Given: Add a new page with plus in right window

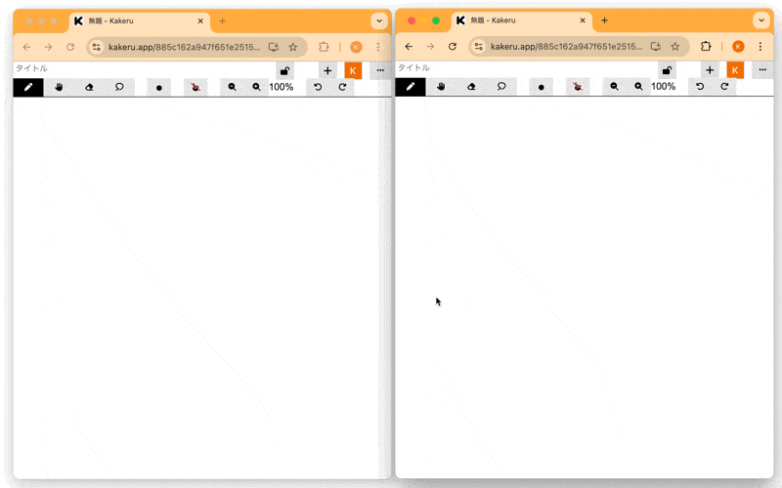Looking at the screenshot, I should (710, 70).
